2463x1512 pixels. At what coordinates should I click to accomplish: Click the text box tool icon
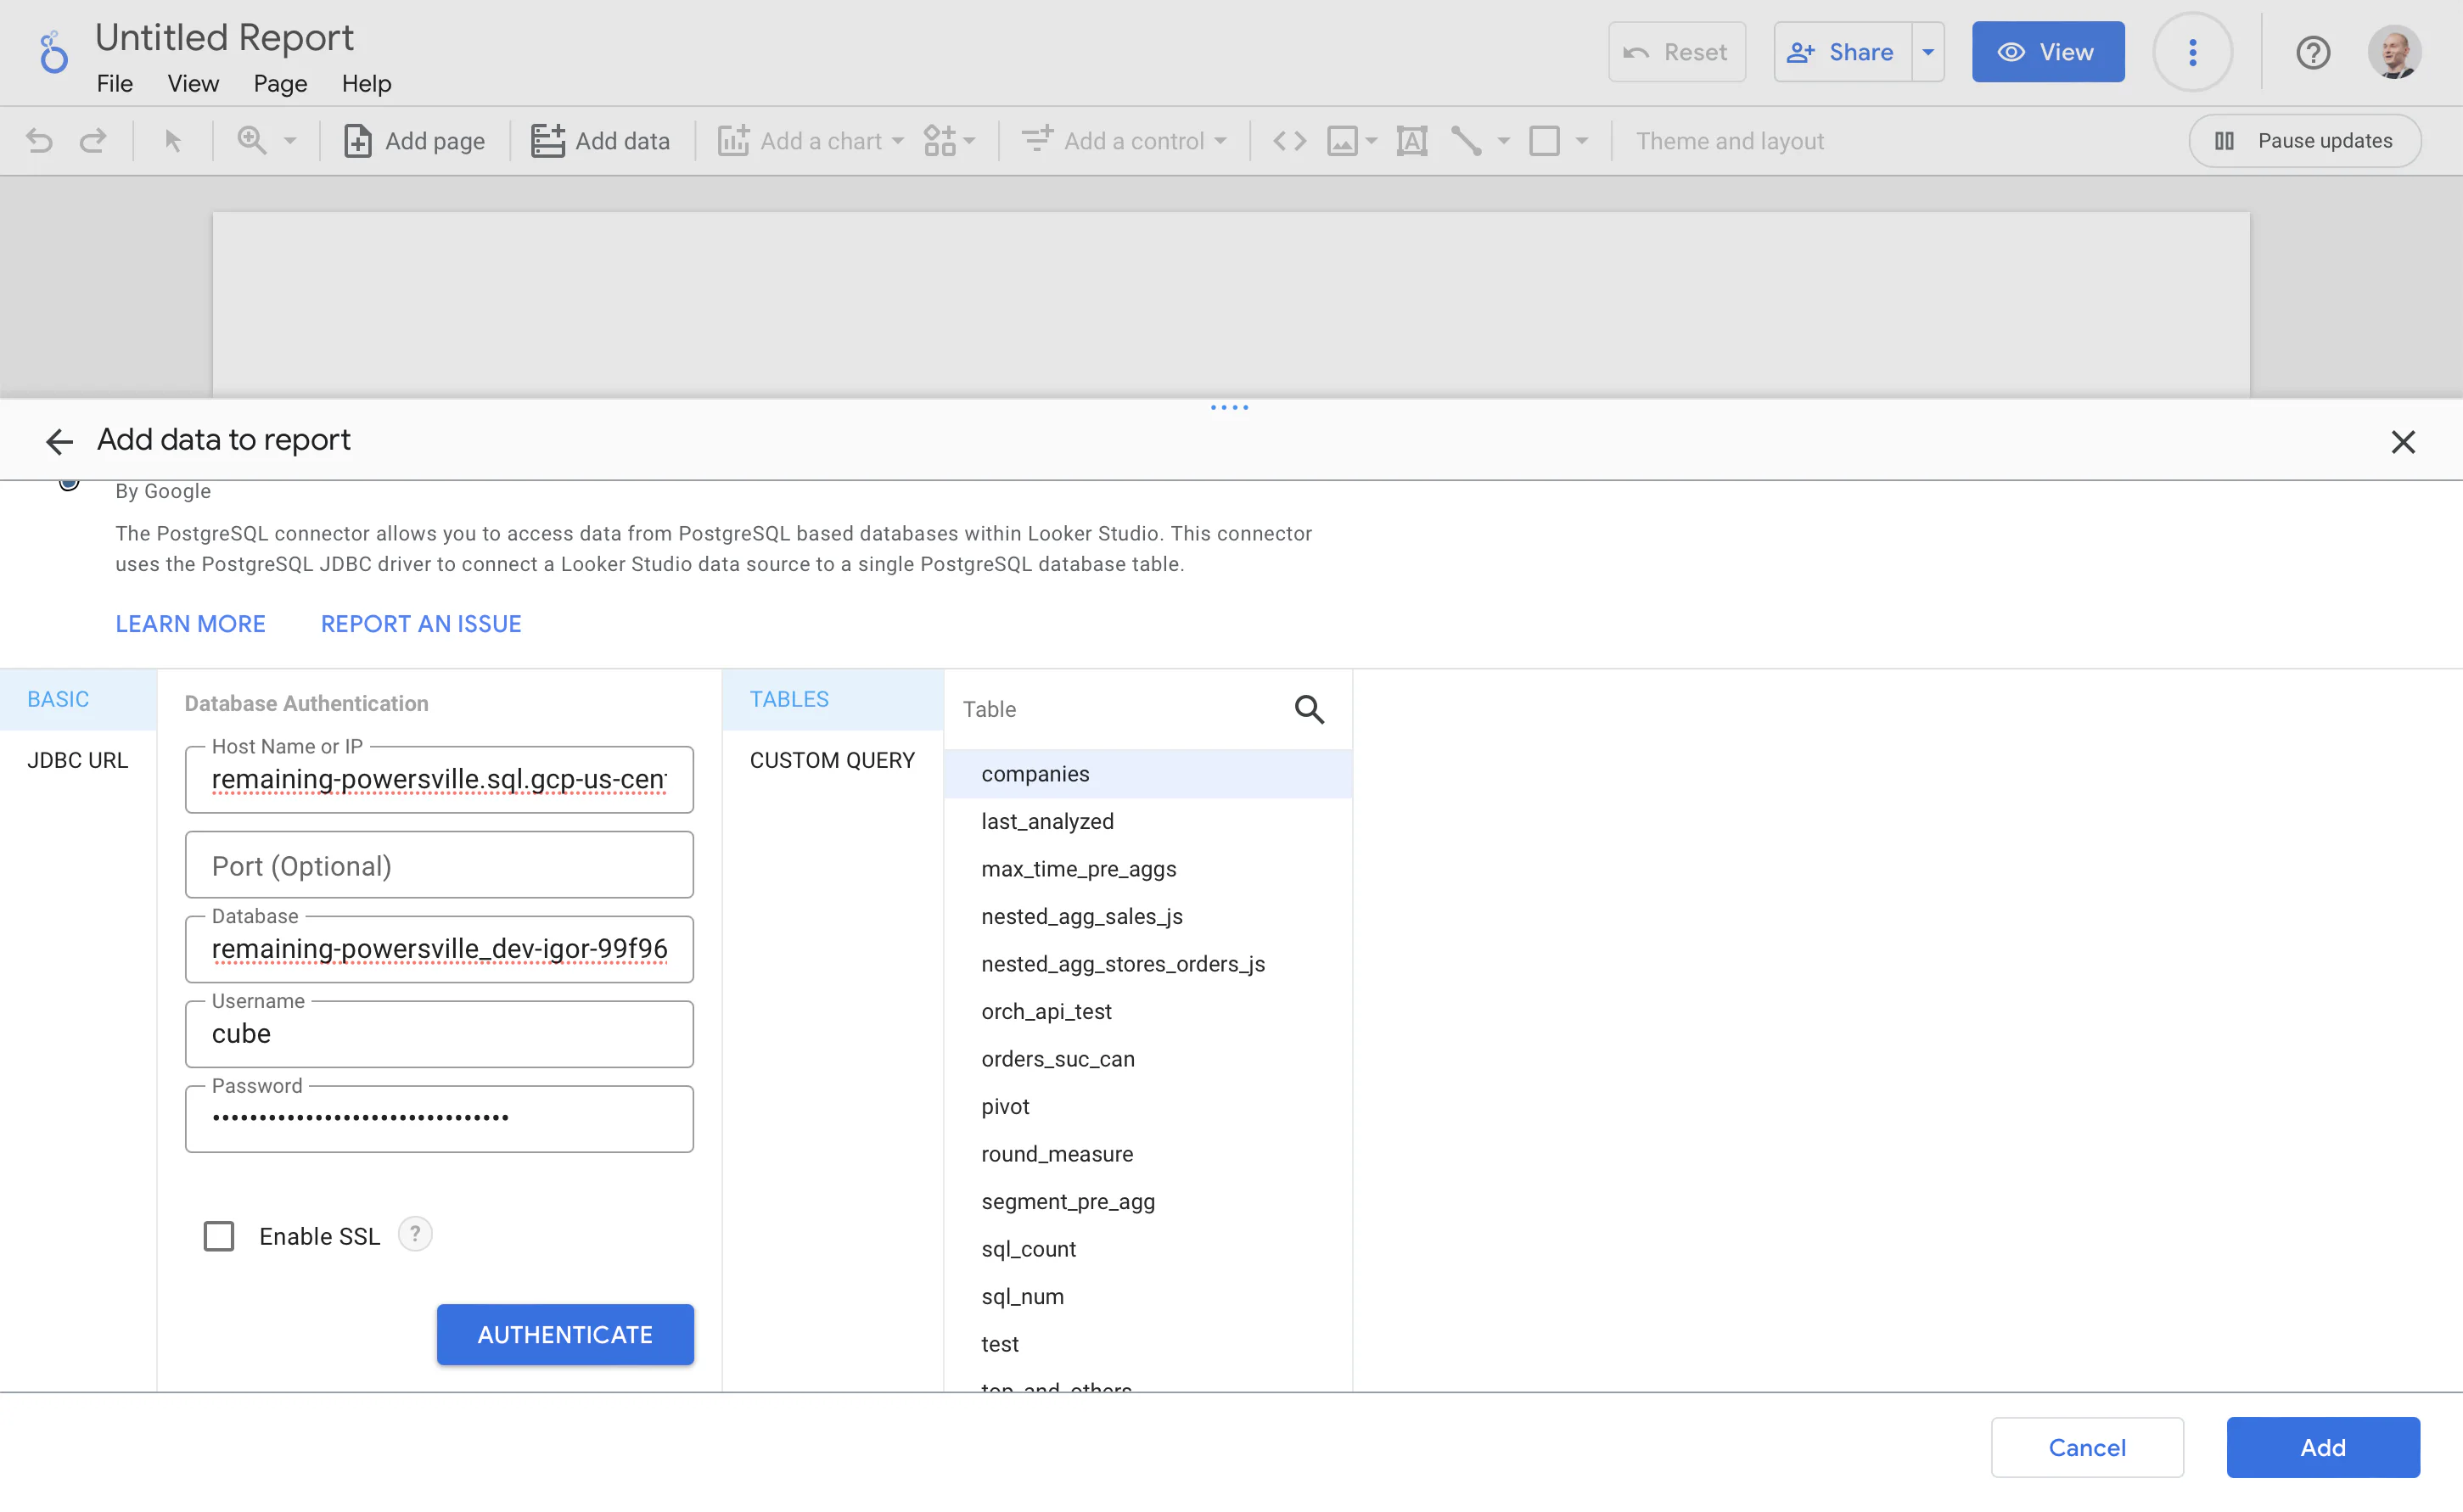[x=1411, y=141]
